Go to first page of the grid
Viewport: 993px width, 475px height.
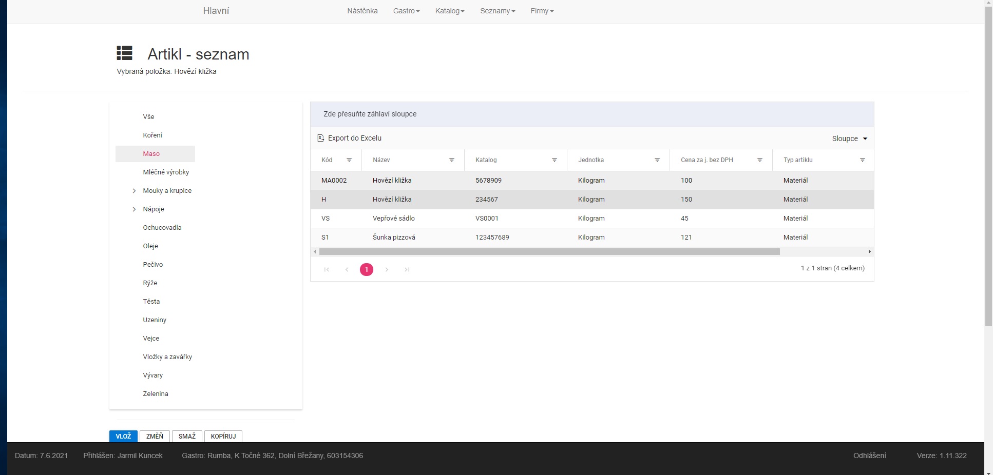point(327,269)
